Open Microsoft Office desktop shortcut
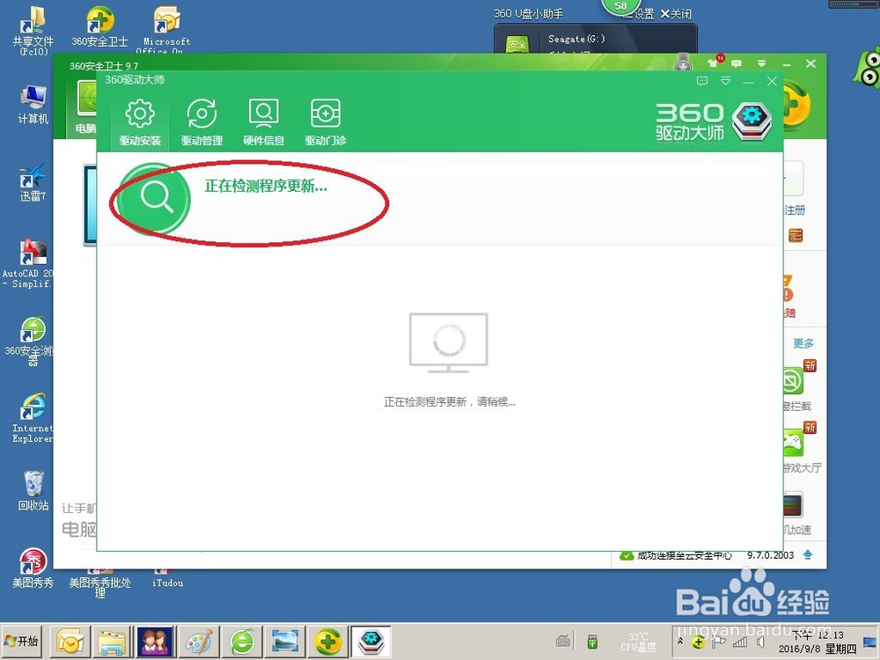Viewport: 880px width, 660px height. click(x=166, y=30)
